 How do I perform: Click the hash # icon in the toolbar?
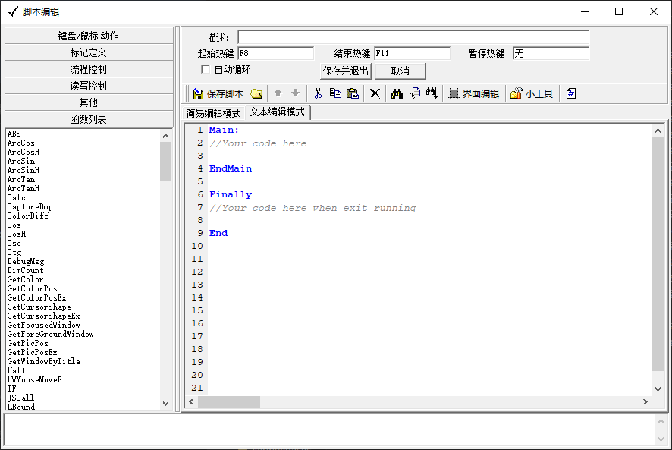pyautogui.click(x=571, y=93)
